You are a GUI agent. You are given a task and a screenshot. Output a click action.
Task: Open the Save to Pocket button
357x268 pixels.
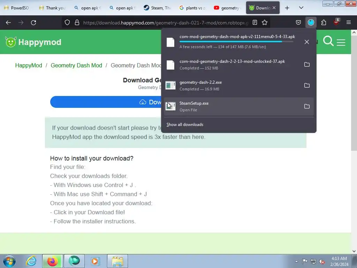[298, 23]
